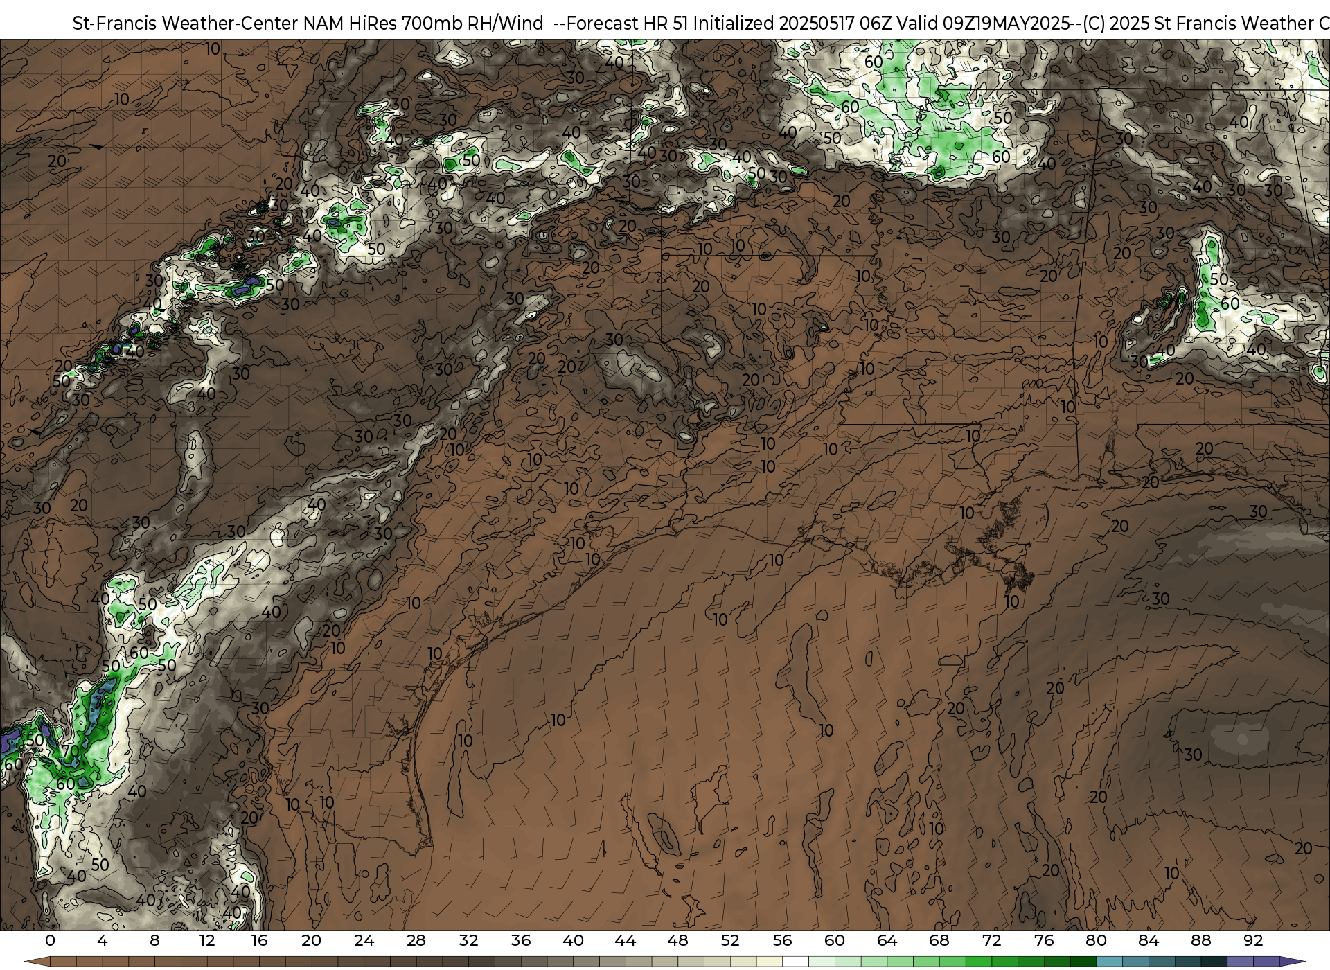1330x970 pixels.
Task: Click the colorbar tick label '36'
Action: (521, 941)
